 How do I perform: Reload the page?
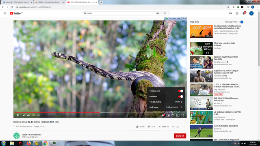coord(12,7)
